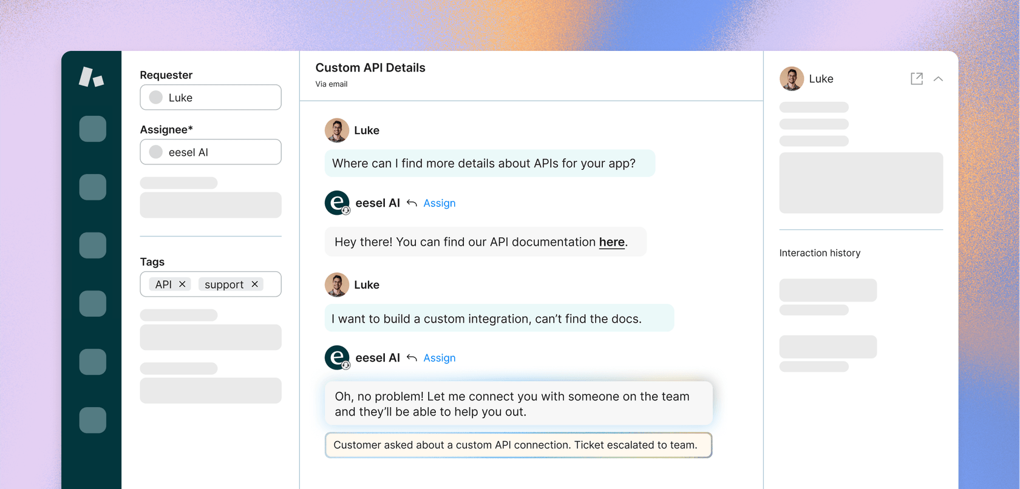This screenshot has width=1020, height=489.
Task: Click the reply arrow icon beside the first Assign link
Action: pos(412,203)
